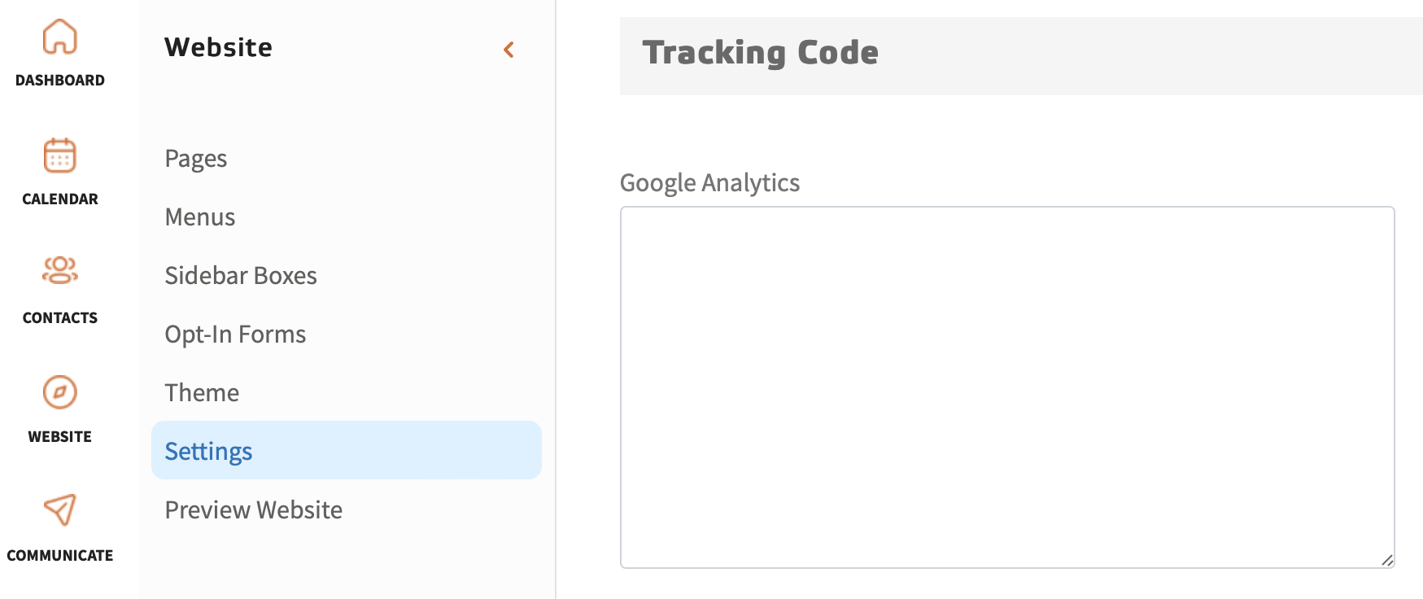Open the Opt-In Forms section
Screen dimensions: 1423x599
[x=235, y=334]
